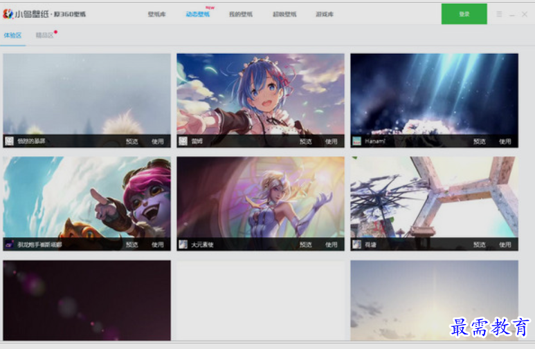
Task: Preview (预览) the Tristana dragon trainer wallpaper
Action: tap(132, 245)
